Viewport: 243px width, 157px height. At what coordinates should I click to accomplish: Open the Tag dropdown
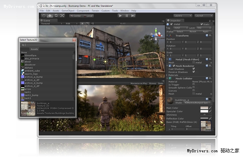click(x=180, y=28)
